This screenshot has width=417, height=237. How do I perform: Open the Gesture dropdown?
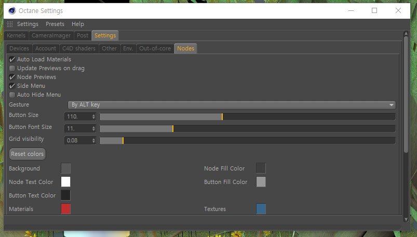point(232,104)
